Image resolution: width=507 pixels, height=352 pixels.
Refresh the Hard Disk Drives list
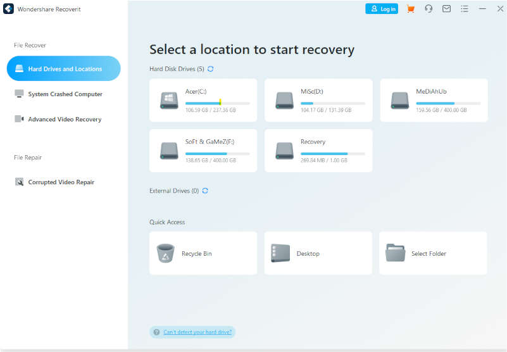[x=211, y=68]
